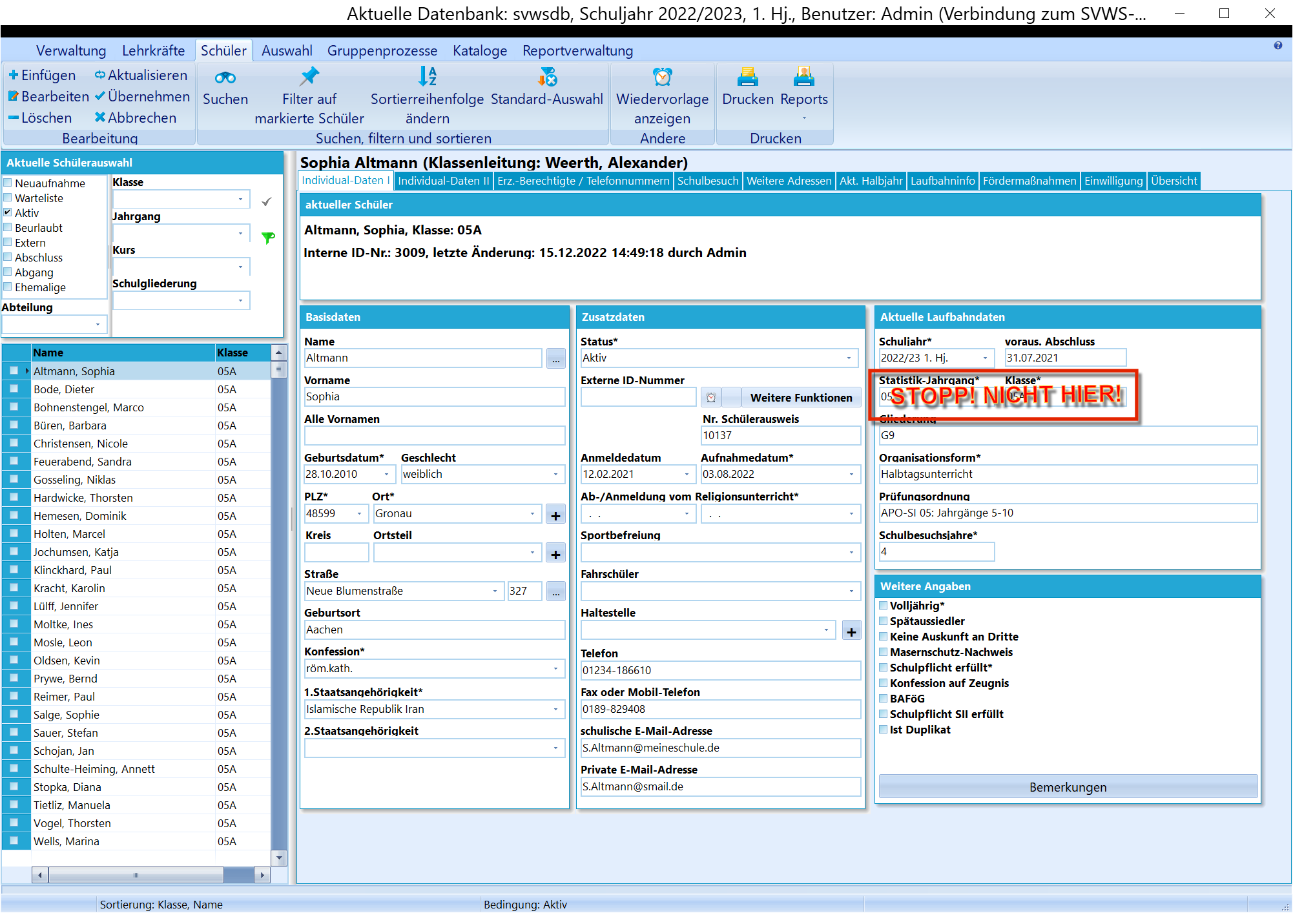The image size is (1293, 913).
Task: Check the Masernschutz-Nachweis option
Action: pos(883,652)
